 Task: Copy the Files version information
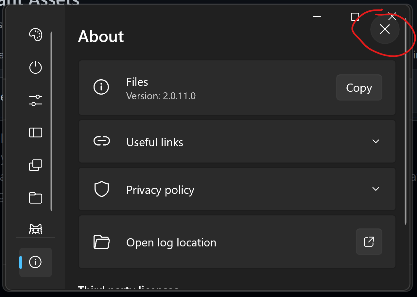[x=359, y=87]
